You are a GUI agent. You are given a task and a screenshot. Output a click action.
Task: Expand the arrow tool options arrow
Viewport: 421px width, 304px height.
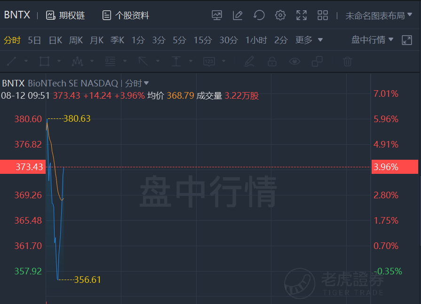click(x=158, y=61)
